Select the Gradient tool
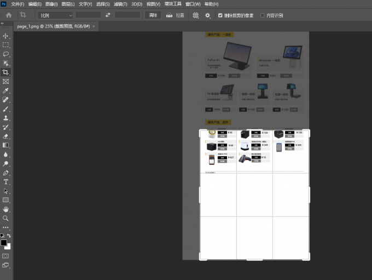The height and width of the screenshot is (280, 372). point(5,145)
